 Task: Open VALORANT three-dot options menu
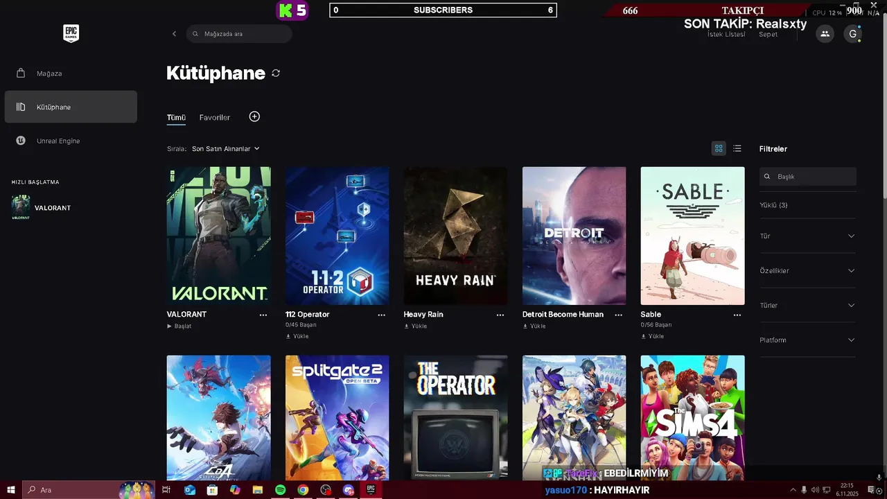[263, 315]
